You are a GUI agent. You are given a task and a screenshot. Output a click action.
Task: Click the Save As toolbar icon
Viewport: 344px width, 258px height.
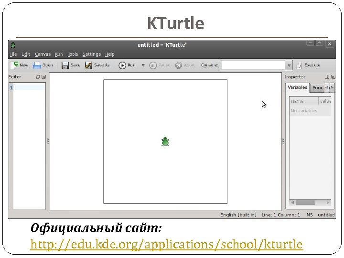(x=88, y=65)
